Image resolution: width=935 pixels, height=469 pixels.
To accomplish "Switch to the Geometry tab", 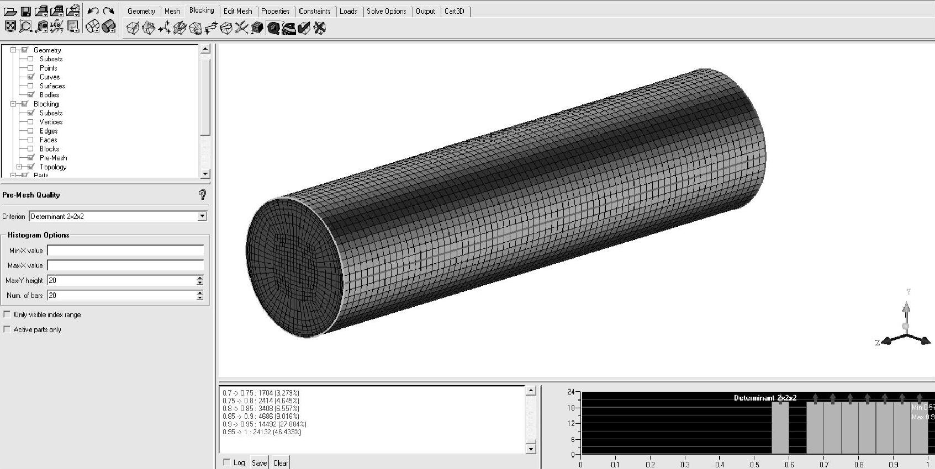I will coord(141,11).
